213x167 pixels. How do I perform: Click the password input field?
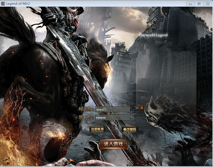click(x=113, y=118)
